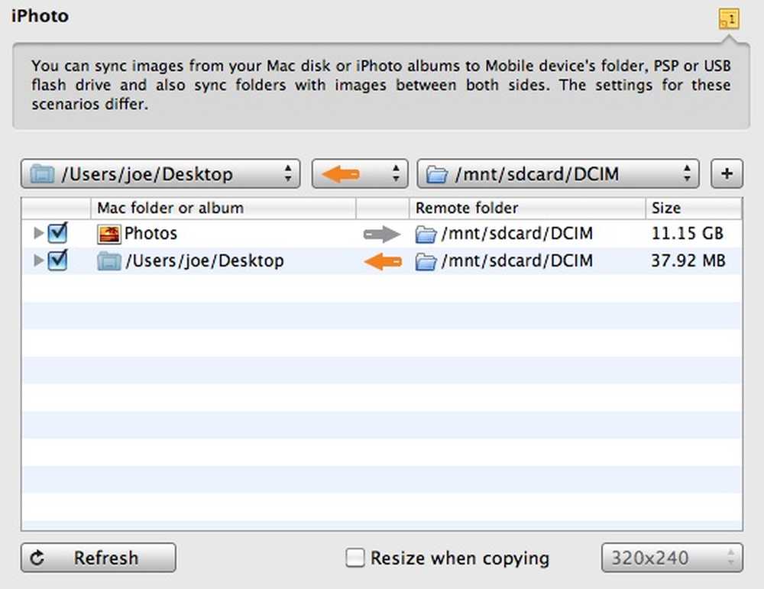Click the Refresh button
The image size is (764, 589).
coord(99,558)
